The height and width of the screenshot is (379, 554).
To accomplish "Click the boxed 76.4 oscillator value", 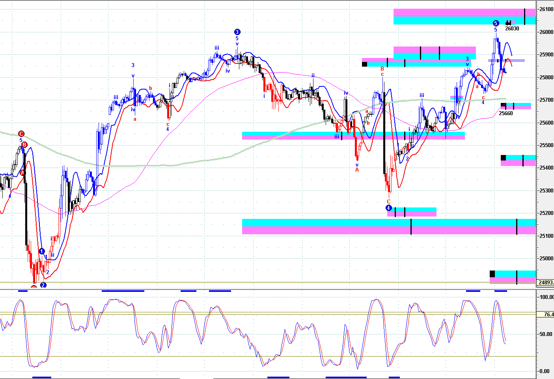I will click(x=546, y=314).
